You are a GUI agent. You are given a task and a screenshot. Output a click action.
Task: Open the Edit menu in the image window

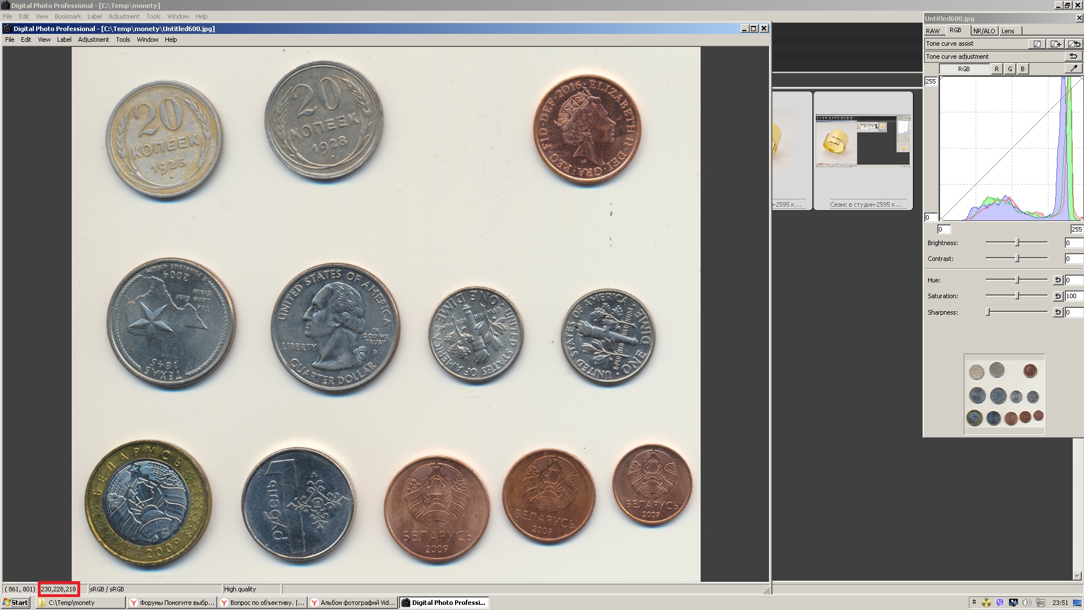point(26,40)
